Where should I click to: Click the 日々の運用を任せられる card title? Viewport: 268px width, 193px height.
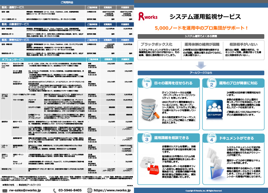tap(173, 83)
